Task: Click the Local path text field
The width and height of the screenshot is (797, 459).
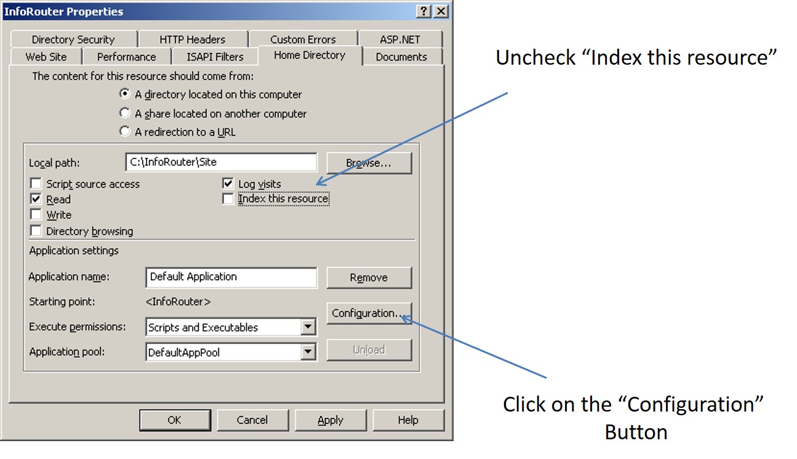Action: [221, 162]
